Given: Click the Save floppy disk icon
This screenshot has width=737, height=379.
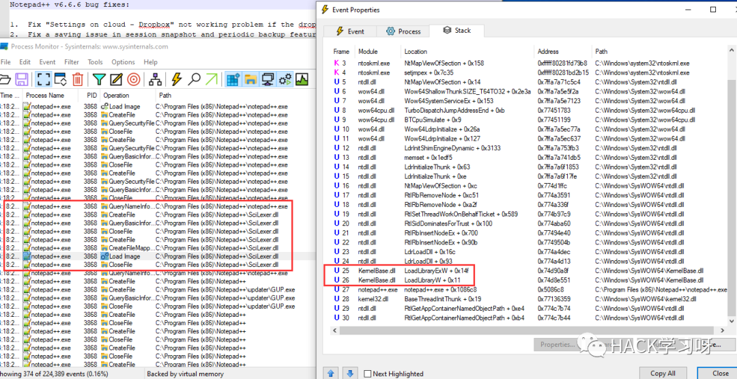Looking at the screenshot, I should coord(22,79).
